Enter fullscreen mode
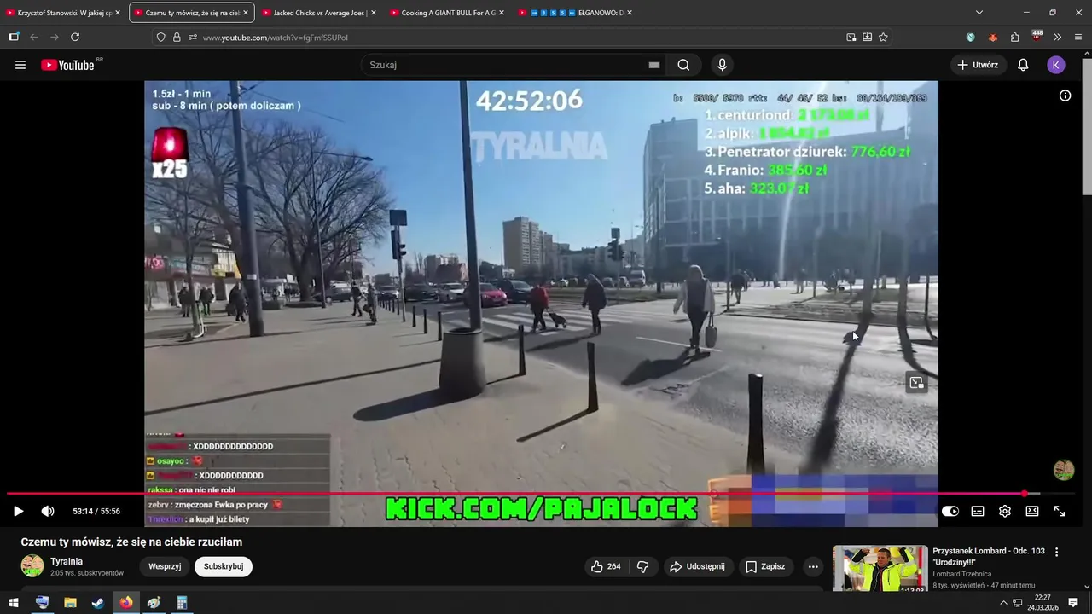The image size is (1092, 614). click(x=1060, y=511)
